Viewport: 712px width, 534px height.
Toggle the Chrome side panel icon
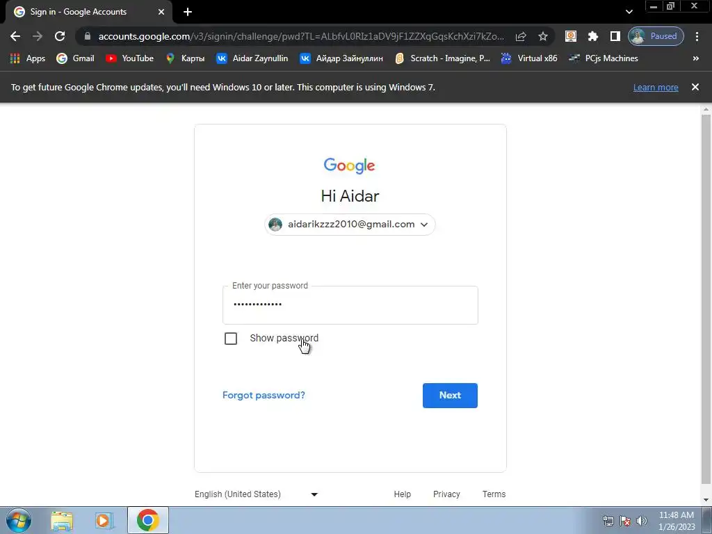click(615, 36)
